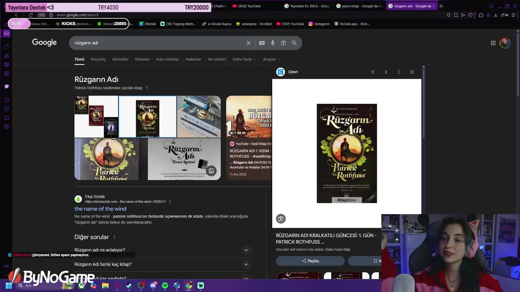This screenshot has height=292, width=520.
Task: Open 'Daha Fazla Bilgi' copyright link
Action: 338,249
